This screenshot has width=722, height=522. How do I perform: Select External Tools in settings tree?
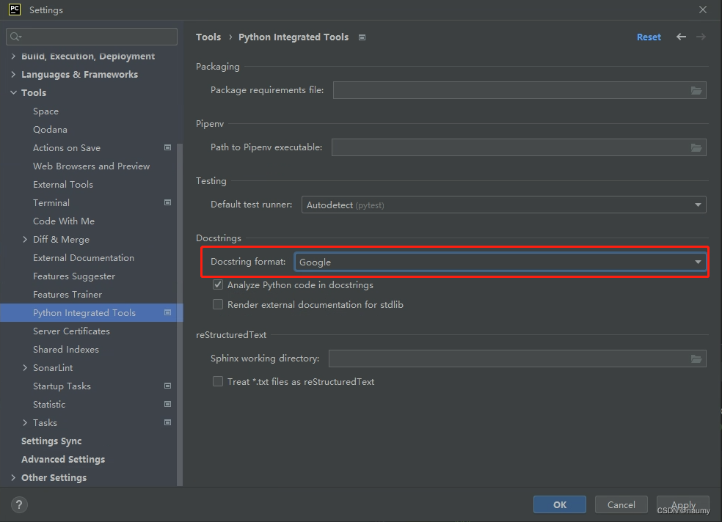63,185
